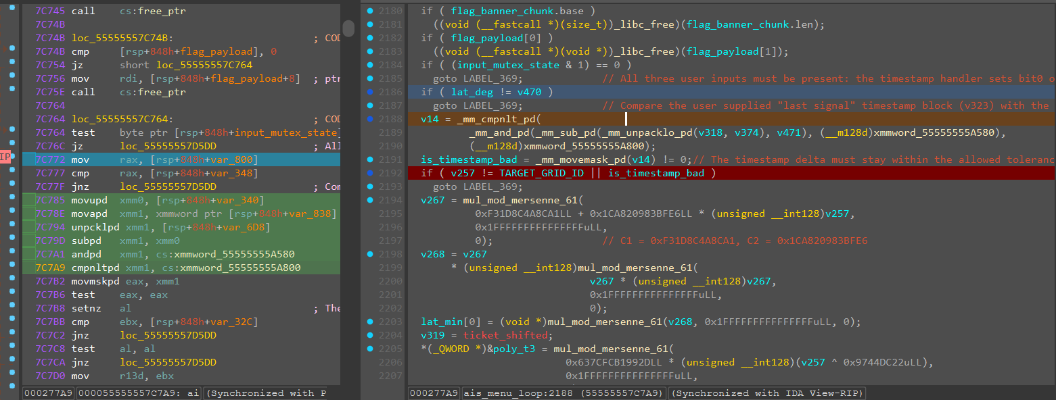Viewport: 1056px width, 400px height.
Task: Click the IP instruction pointer marker
Action: (5, 157)
